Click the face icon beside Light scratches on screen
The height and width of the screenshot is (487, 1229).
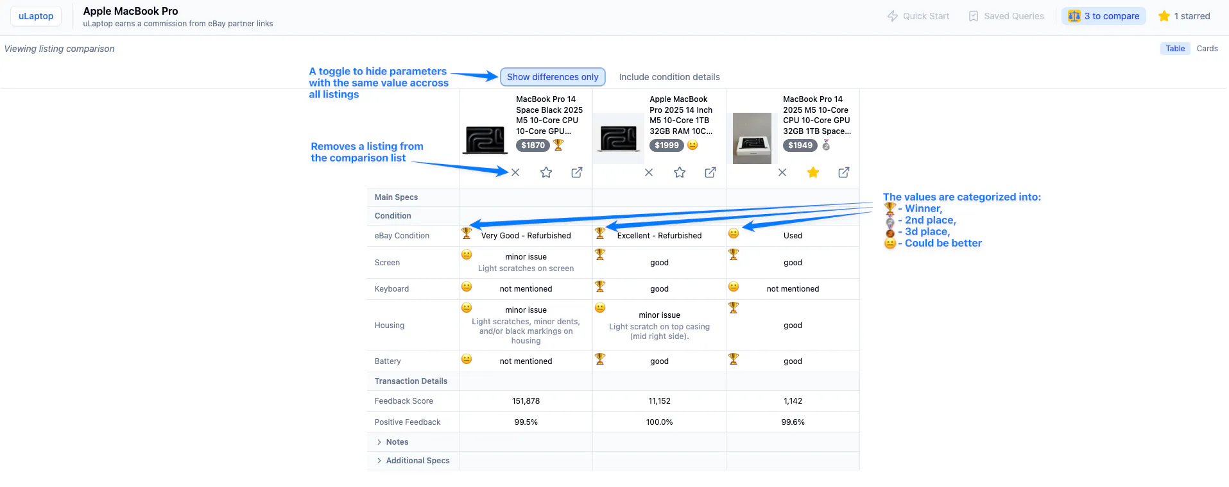(467, 254)
